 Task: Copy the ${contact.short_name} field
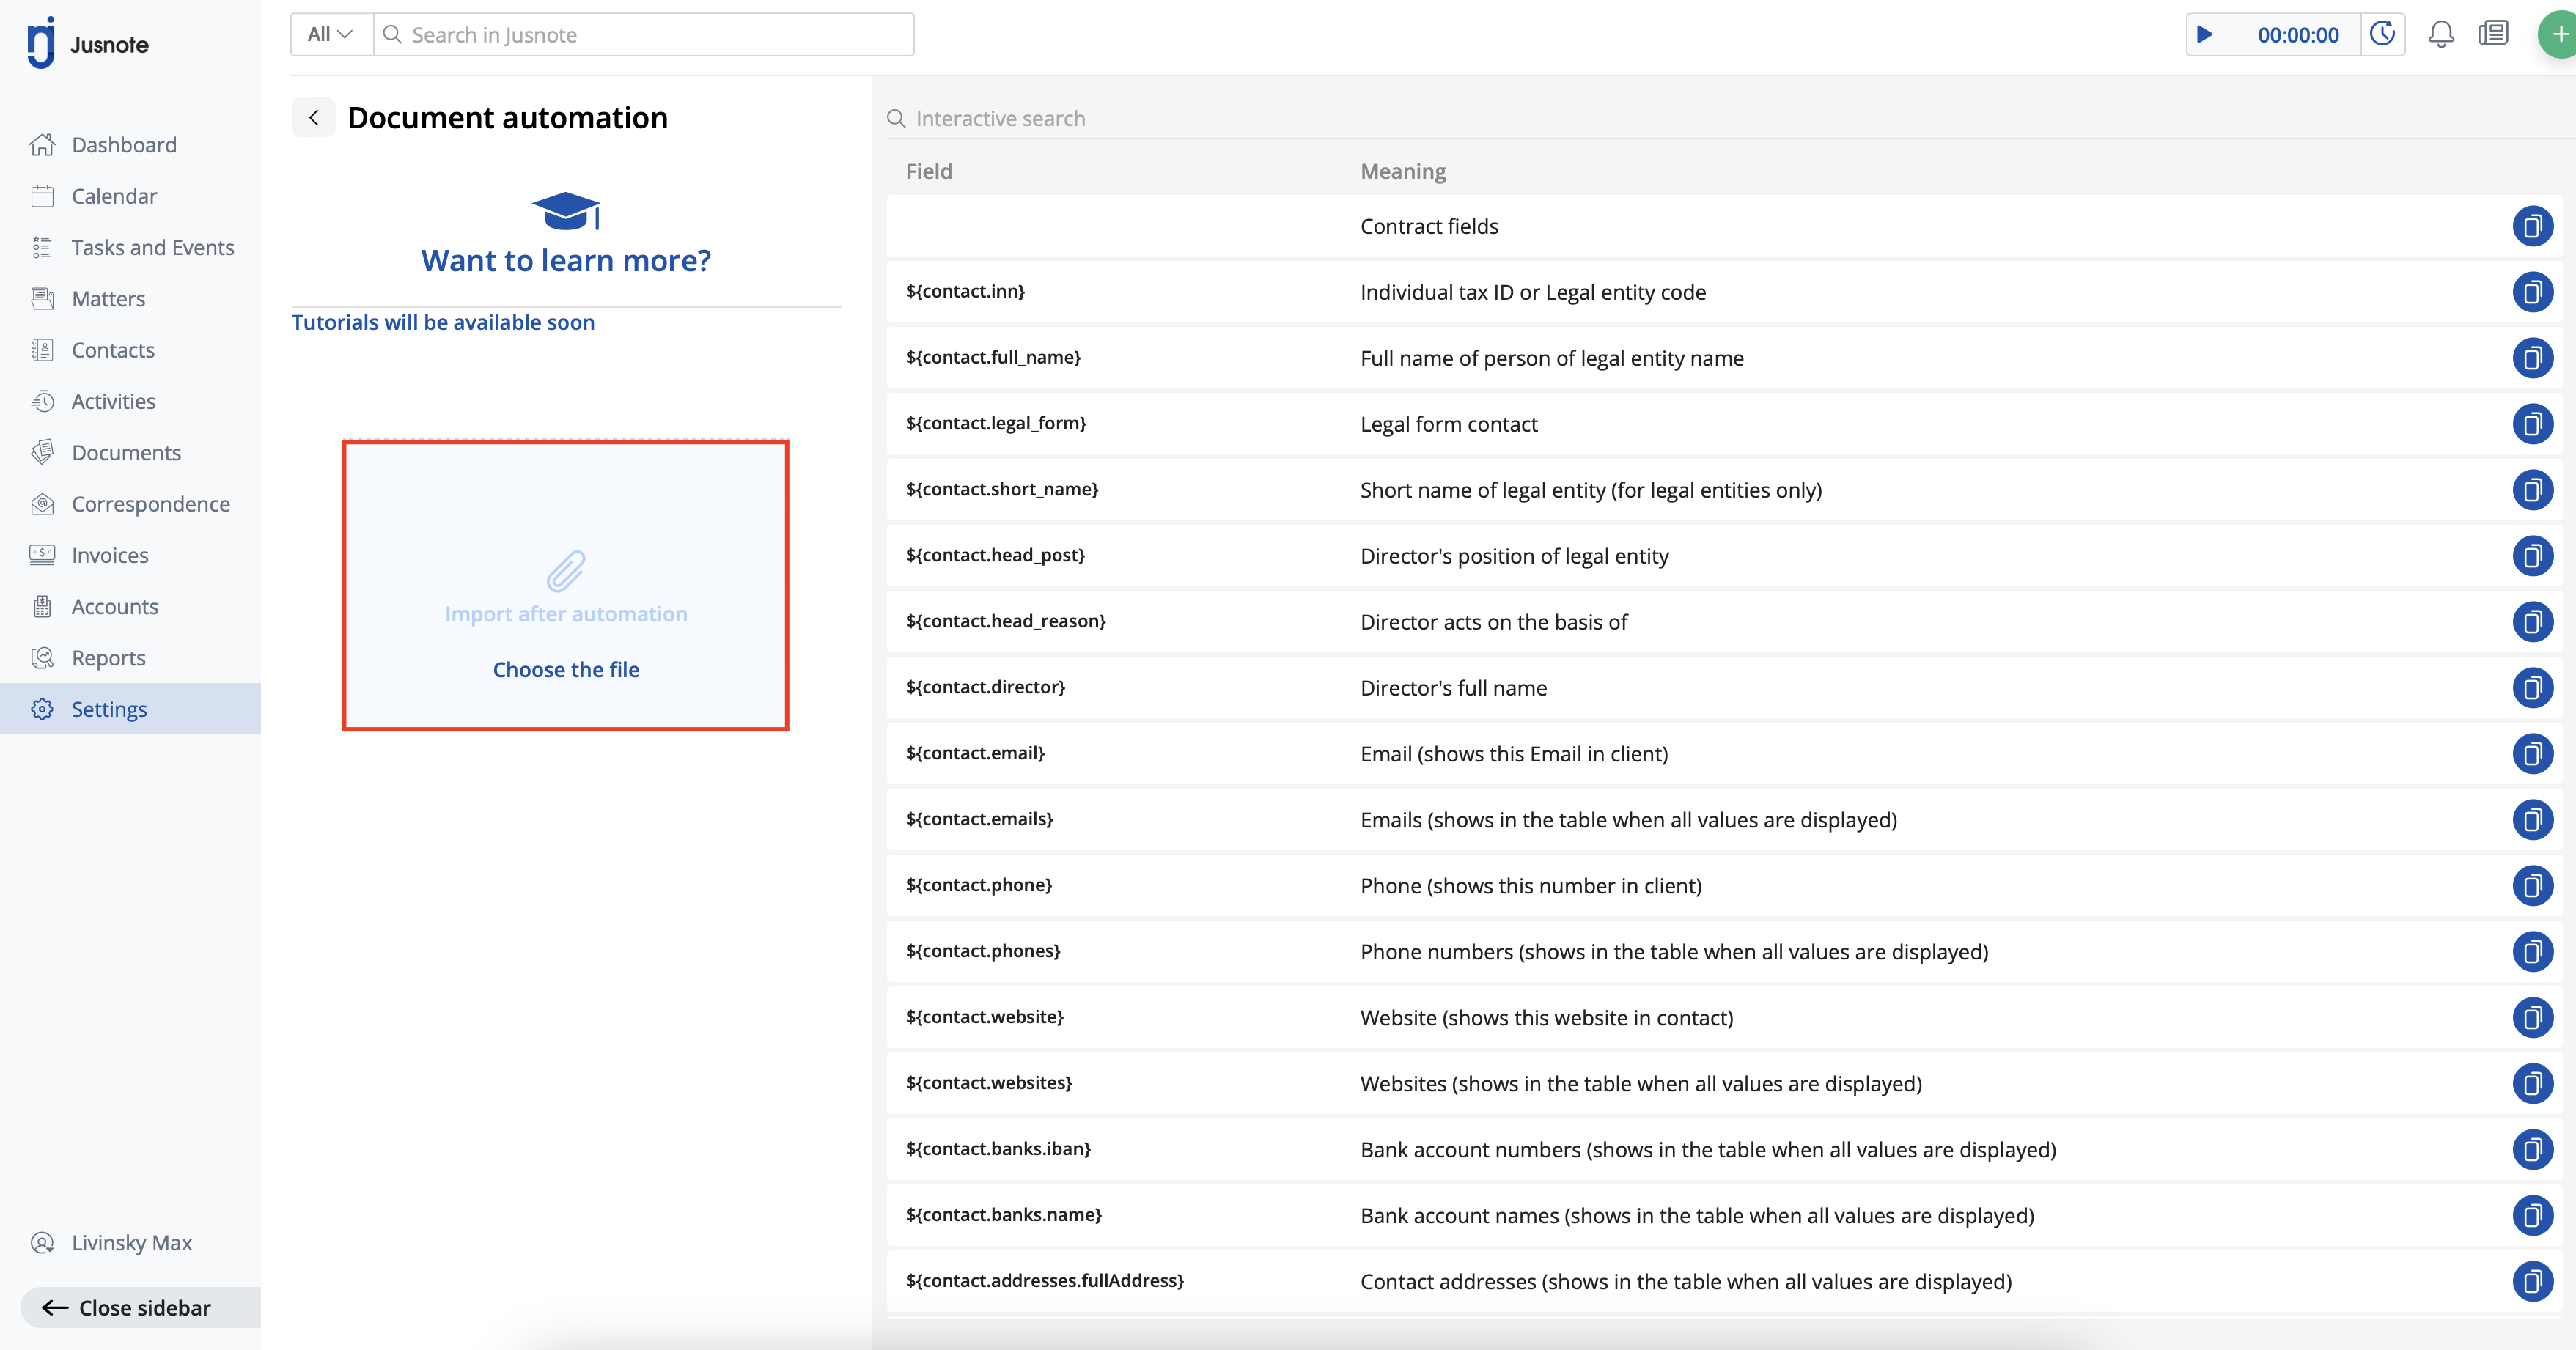tap(2533, 490)
